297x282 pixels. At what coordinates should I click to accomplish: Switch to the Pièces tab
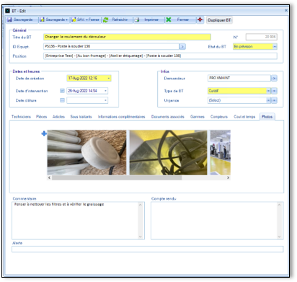[x=42, y=117]
